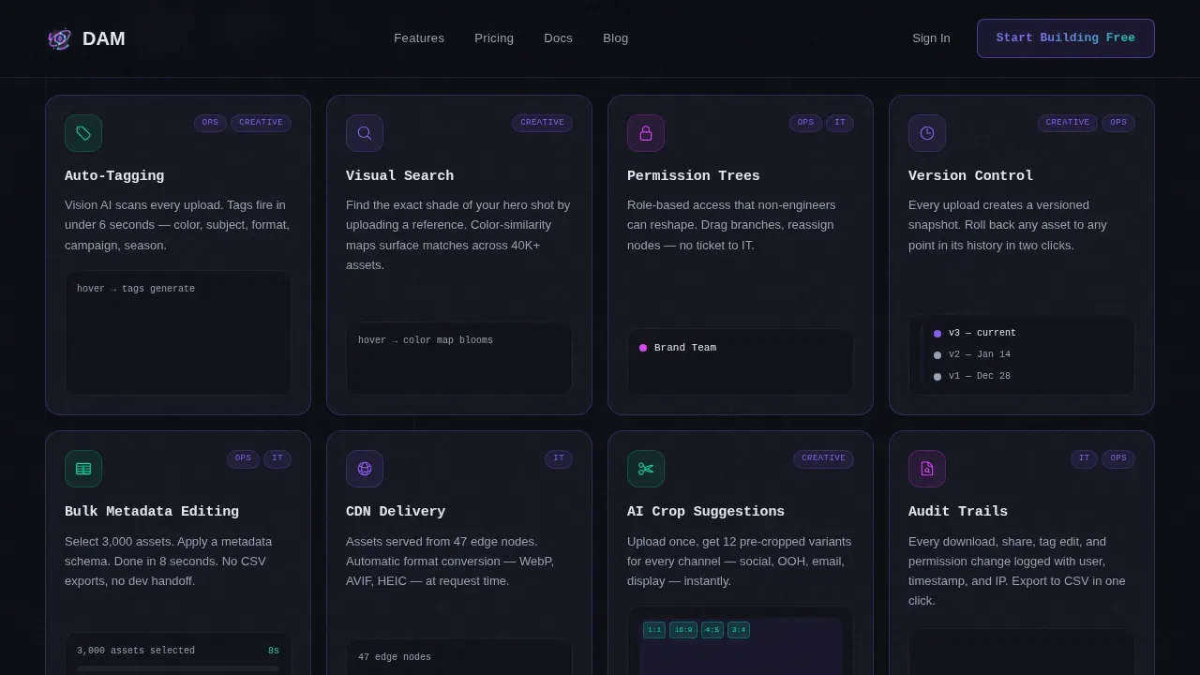Click the AI Crop Suggestions scissors icon

click(646, 469)
